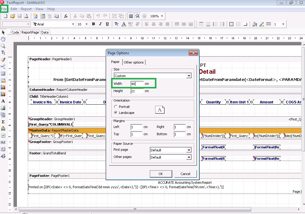Select the Portrait orientation option
The image size is (305, 214).
pyautogui.click(x=116, y=107)
